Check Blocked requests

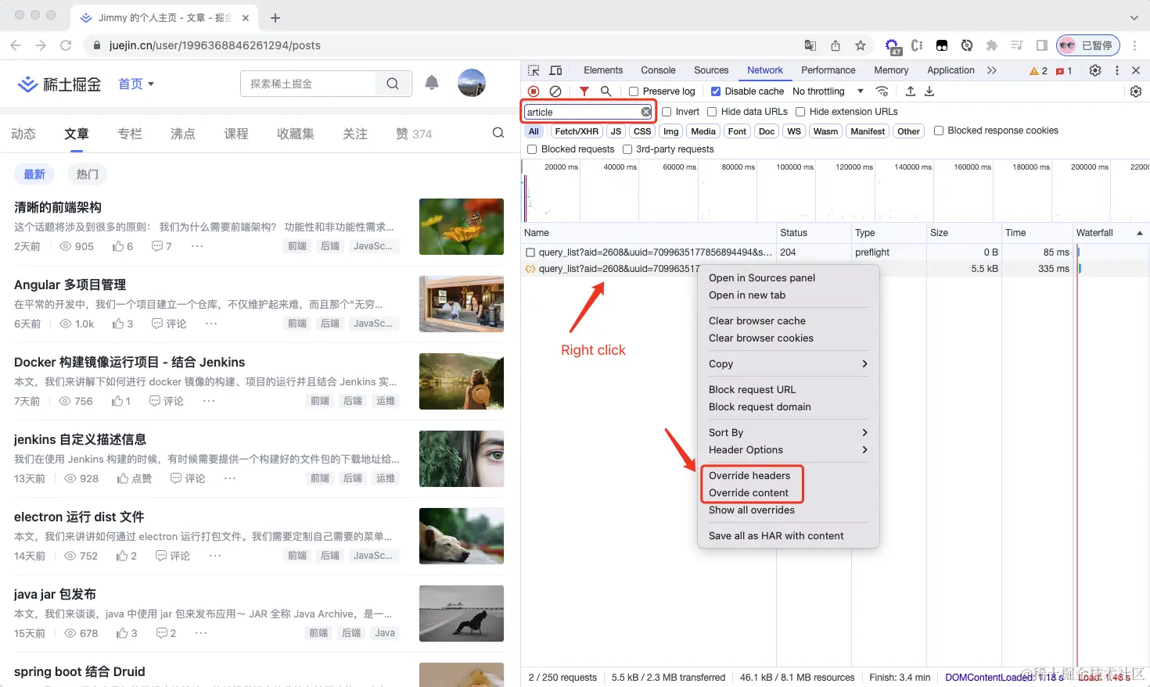click(x=532, y=149)
